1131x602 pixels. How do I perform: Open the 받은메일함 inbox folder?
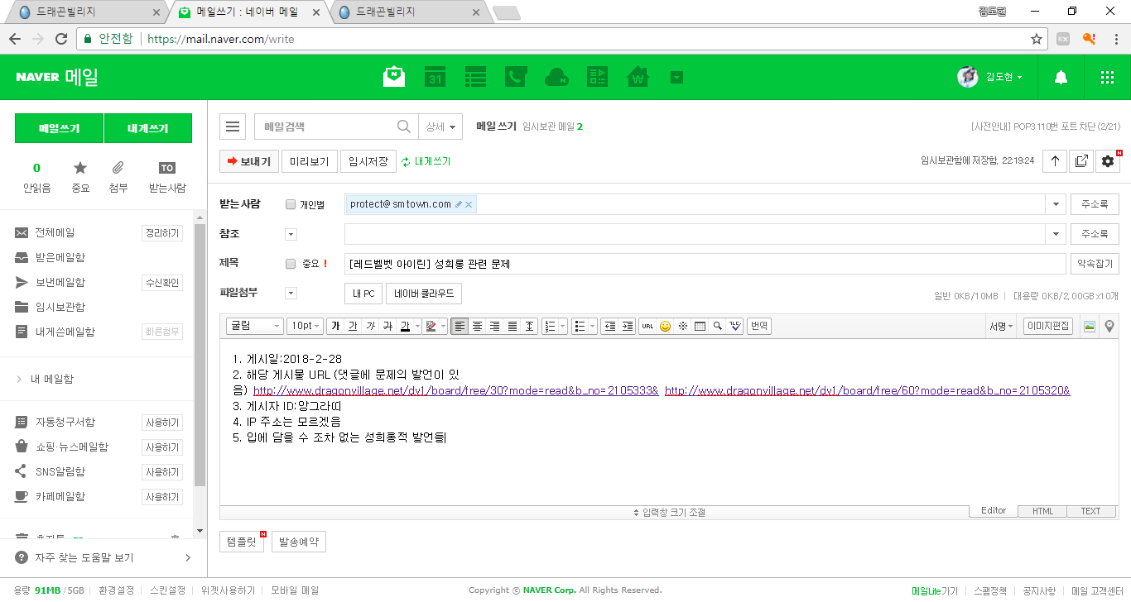click(x=60, y=258)
